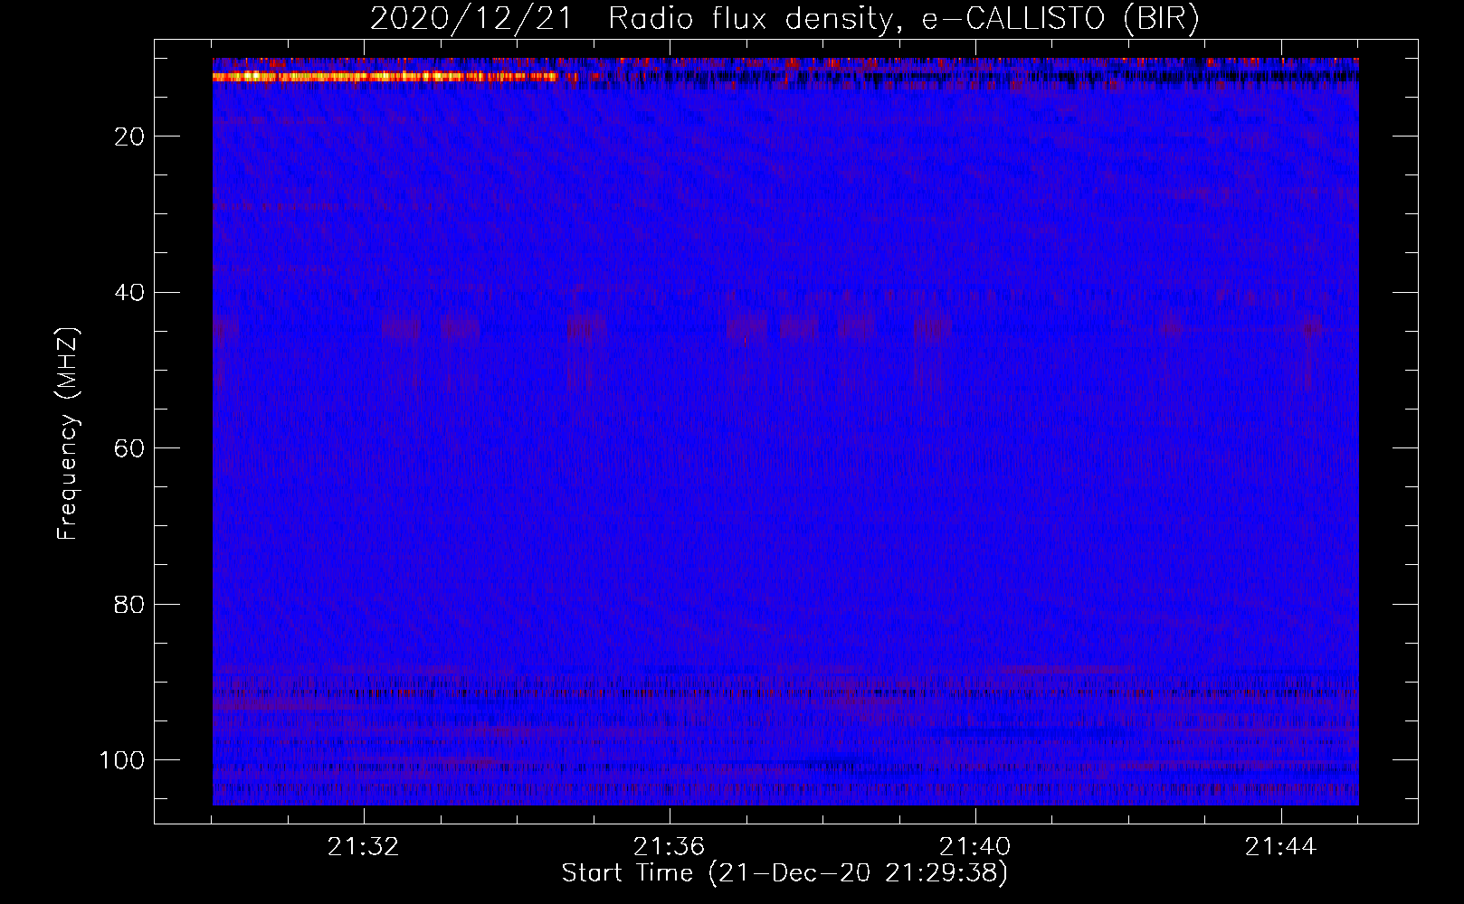Click the 20 frequency tick label
This screenshot has width=1464, height=904.
[x=129, y=137]
